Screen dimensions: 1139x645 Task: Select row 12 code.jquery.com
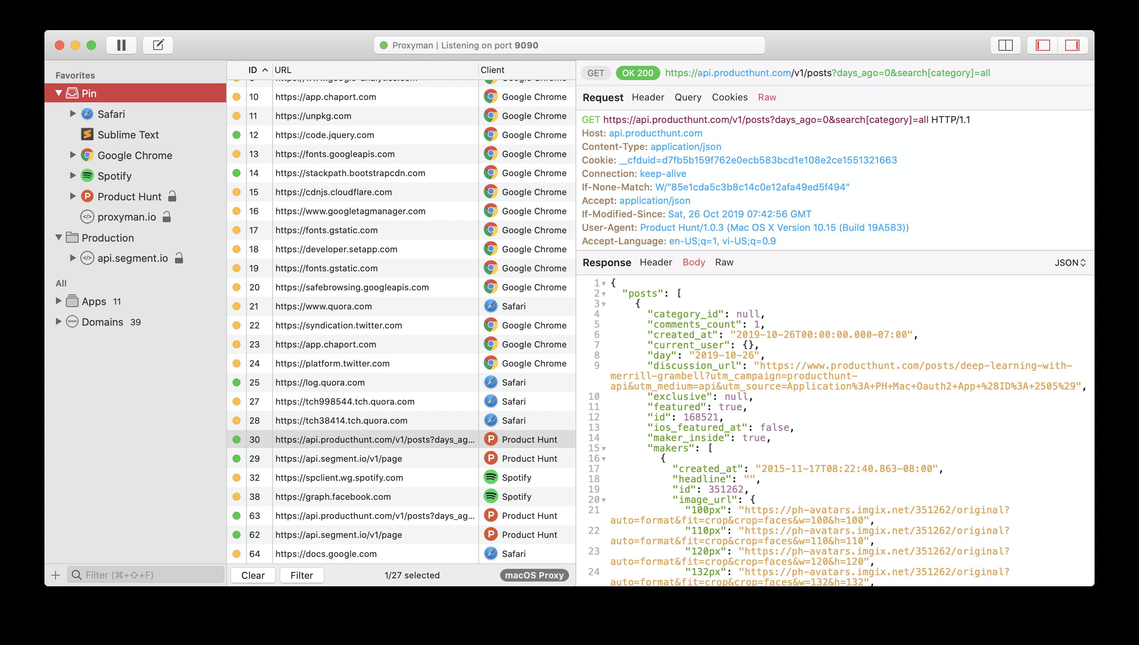click(x=401, y=134)
